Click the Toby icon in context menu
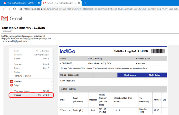179x115 pixels. click(12, 85)
